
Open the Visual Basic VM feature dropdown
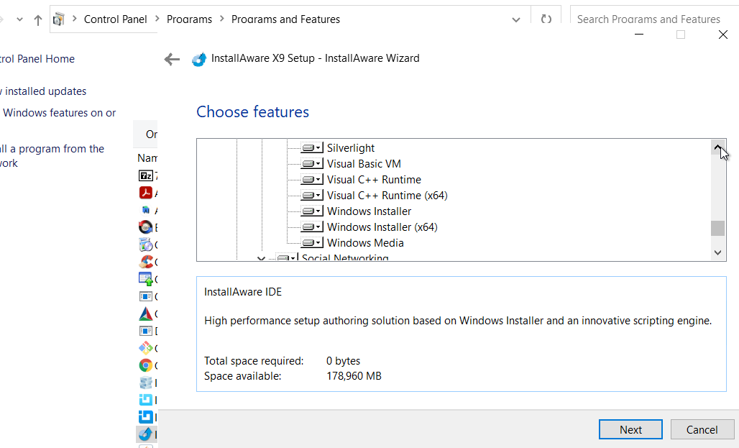click(312, 164)
